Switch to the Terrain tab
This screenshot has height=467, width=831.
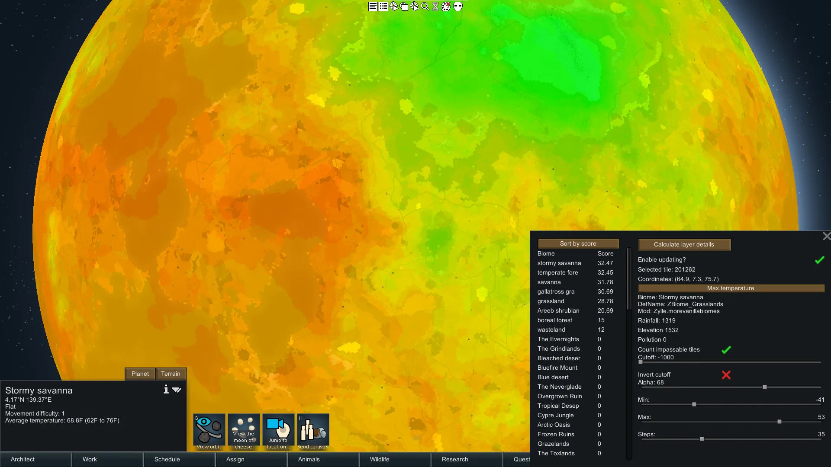(x=171, y=374)
